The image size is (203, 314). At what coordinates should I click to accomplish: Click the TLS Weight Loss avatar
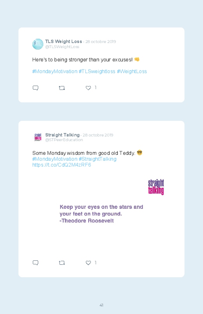pos(38,44)
